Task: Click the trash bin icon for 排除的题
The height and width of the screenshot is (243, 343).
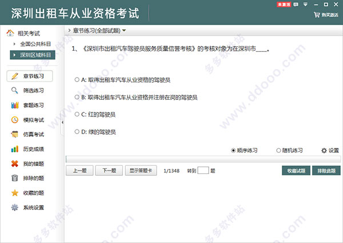Action: [x=15, y=178]
